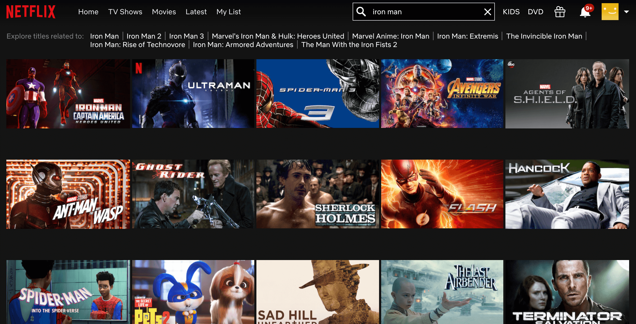Screen dimensions: 636x324
Task: Select Movies from the navigation menu
Action: tap(164, 12)
